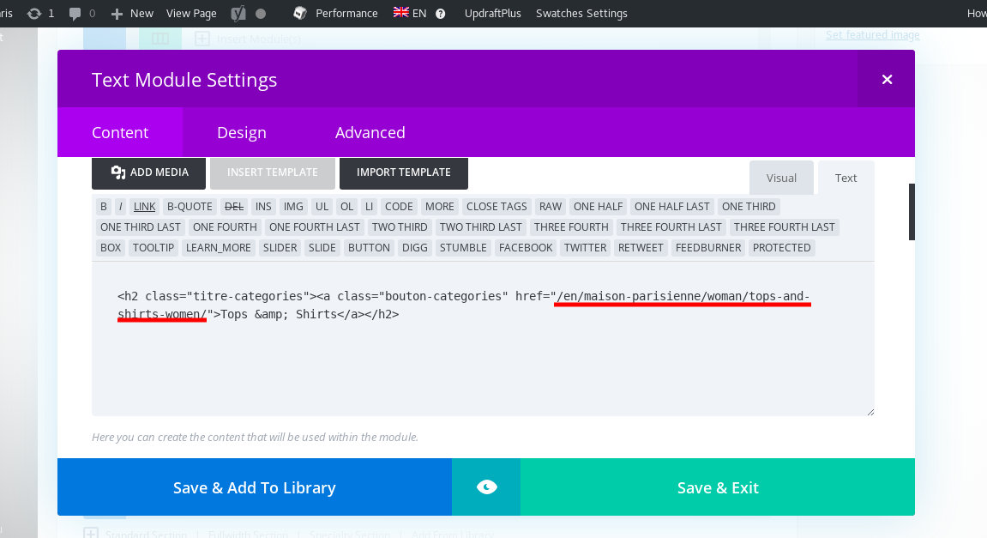Click Save & Add To Library
Image resolution: width=987 pixels, height=538 pixels.
[x=255, y=487]
